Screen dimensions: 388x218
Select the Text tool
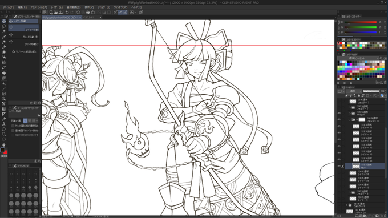4,124
